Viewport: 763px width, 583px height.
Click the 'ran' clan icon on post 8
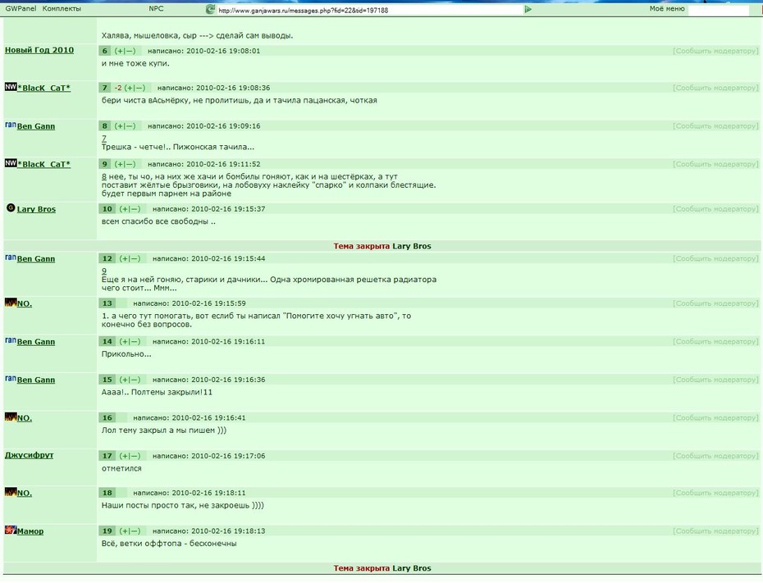click(11, 125)
